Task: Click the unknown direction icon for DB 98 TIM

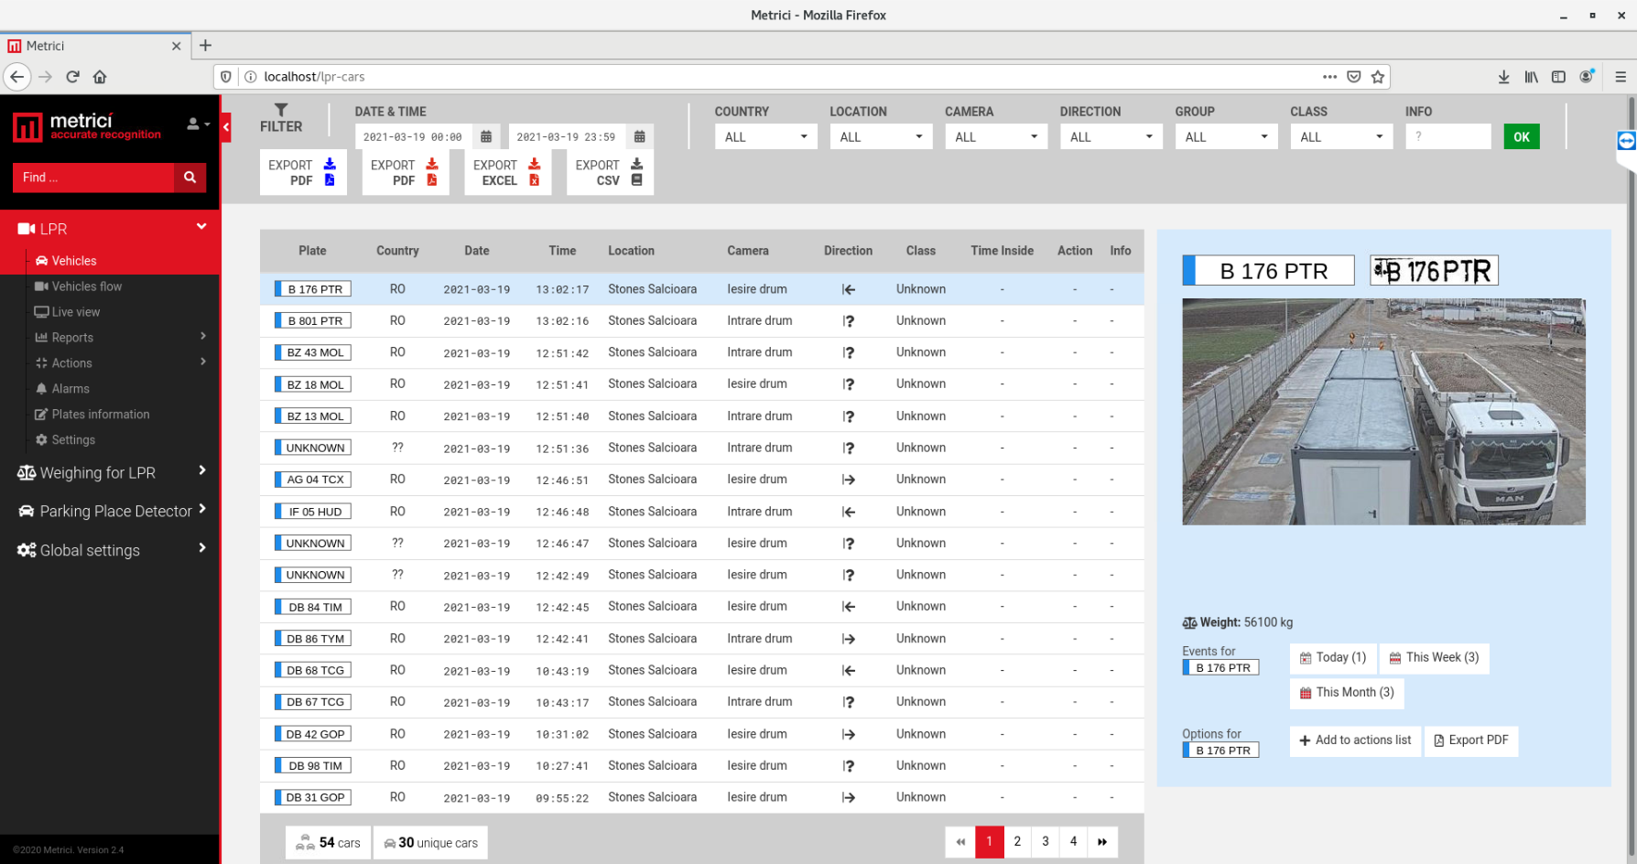Action: pos(849,766)
